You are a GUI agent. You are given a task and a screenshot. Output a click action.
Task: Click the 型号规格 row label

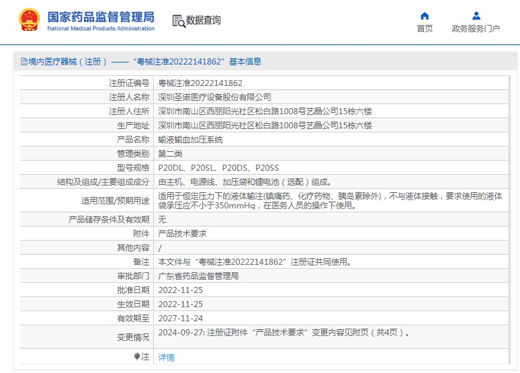133,168
